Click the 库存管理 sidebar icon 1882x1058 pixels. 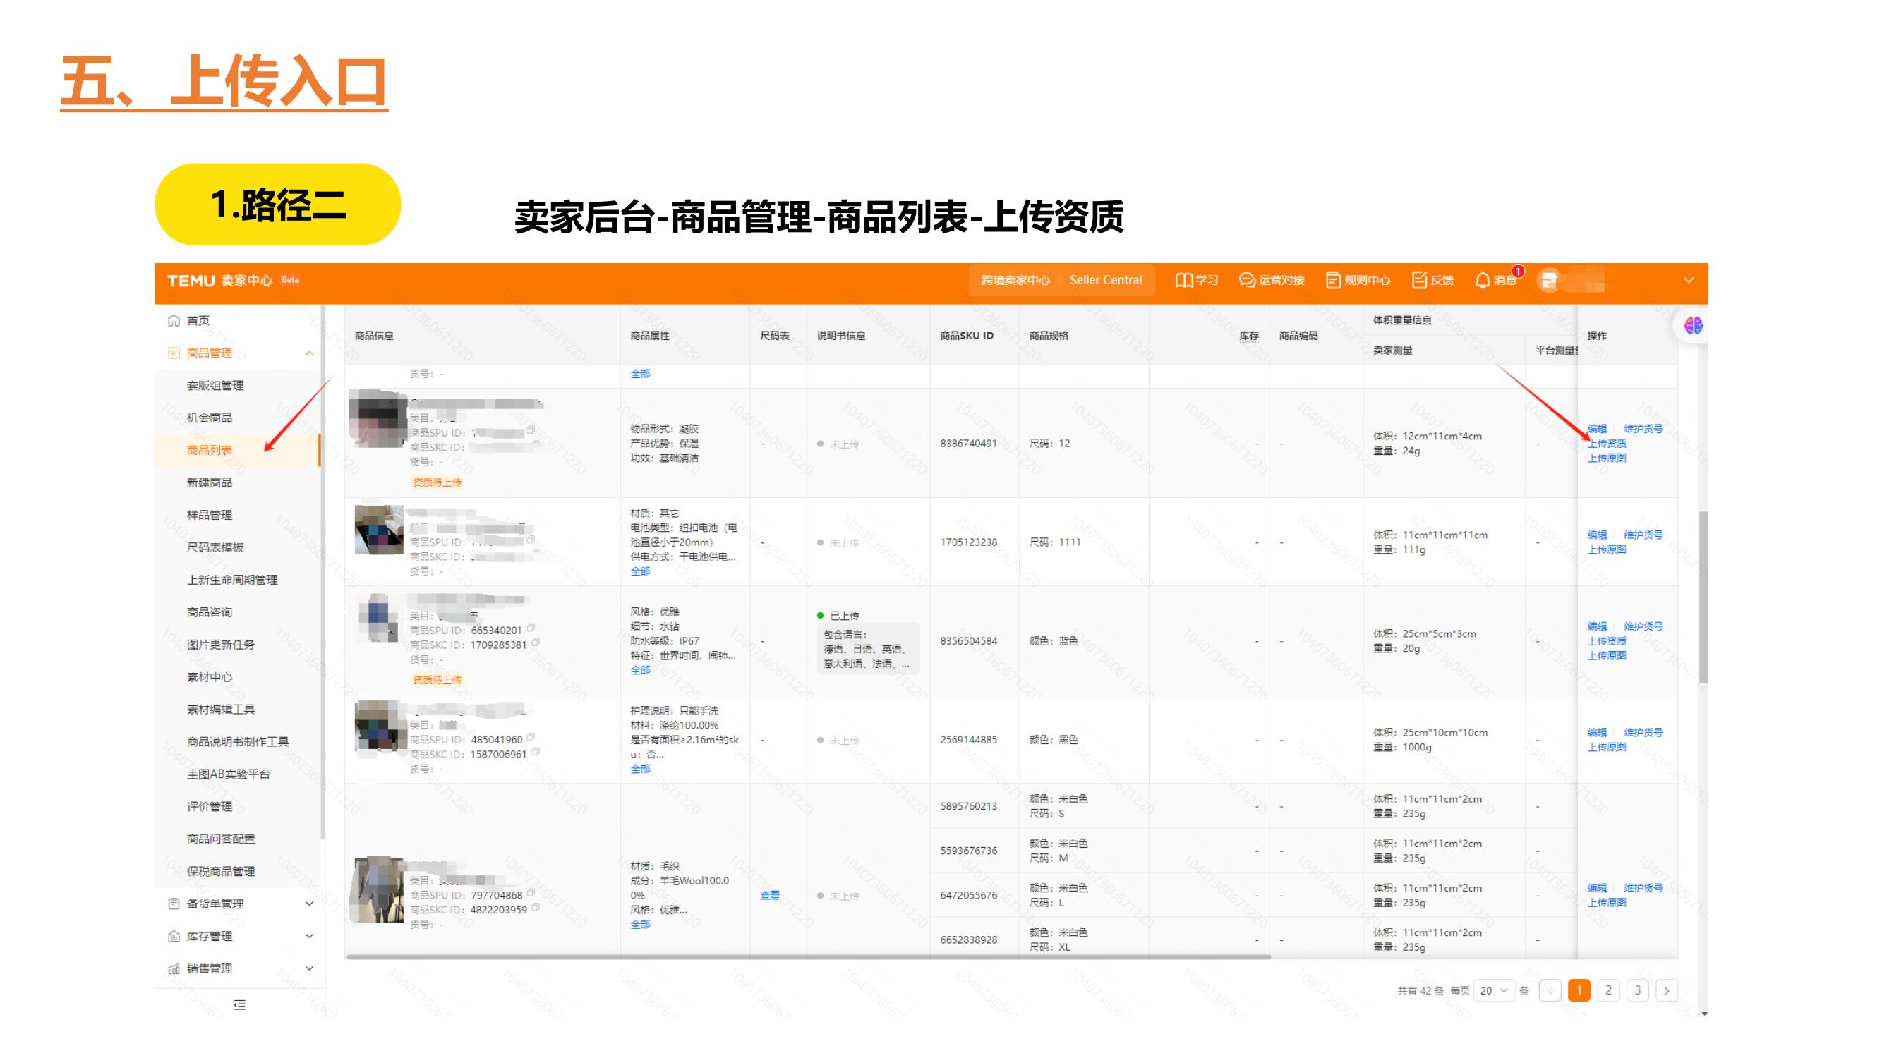coord(173,936)
